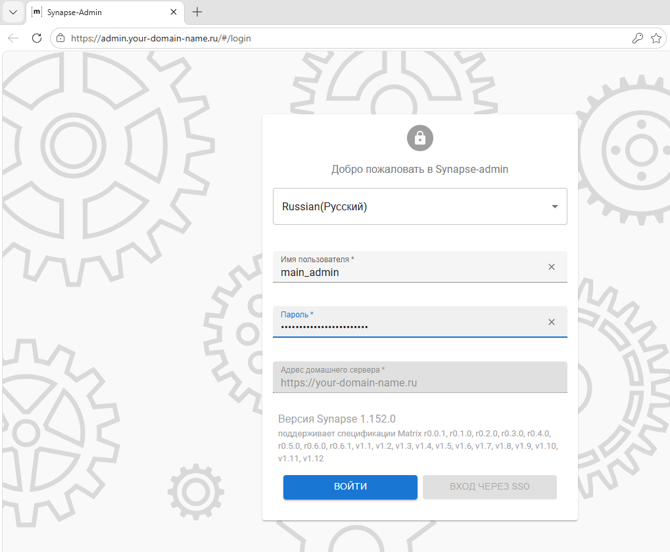
Task: Click the address bar URL
Action: [161, 38]
